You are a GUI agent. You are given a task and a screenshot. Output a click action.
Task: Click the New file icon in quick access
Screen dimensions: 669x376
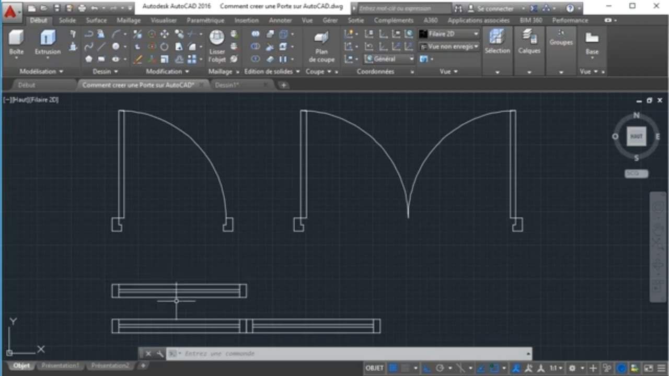click(32, 8)
